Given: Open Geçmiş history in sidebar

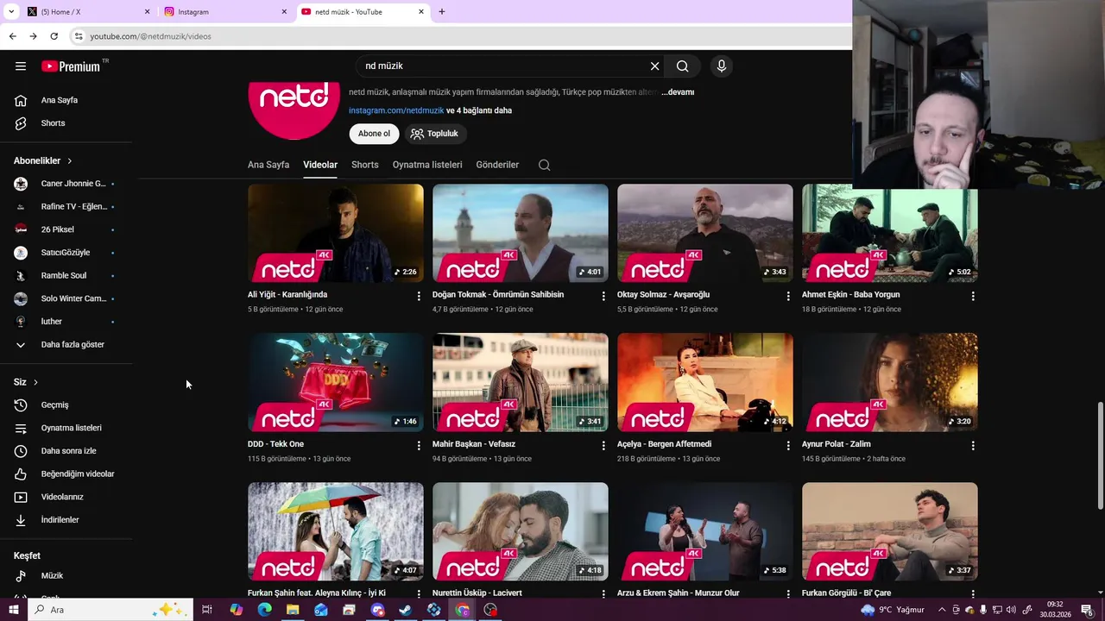Looking at the screenshot, I should pos(66,405).
